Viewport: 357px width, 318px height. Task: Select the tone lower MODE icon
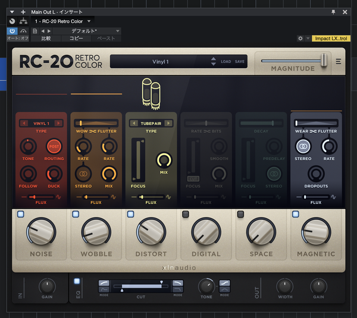coord(224,289)
